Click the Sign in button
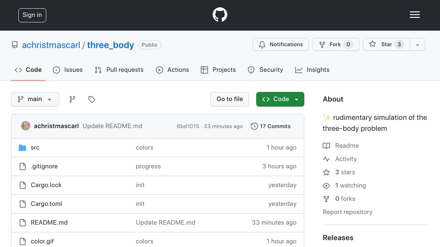Image resolution: width=440 pixels, height=247 pixels. coord(32,15)
